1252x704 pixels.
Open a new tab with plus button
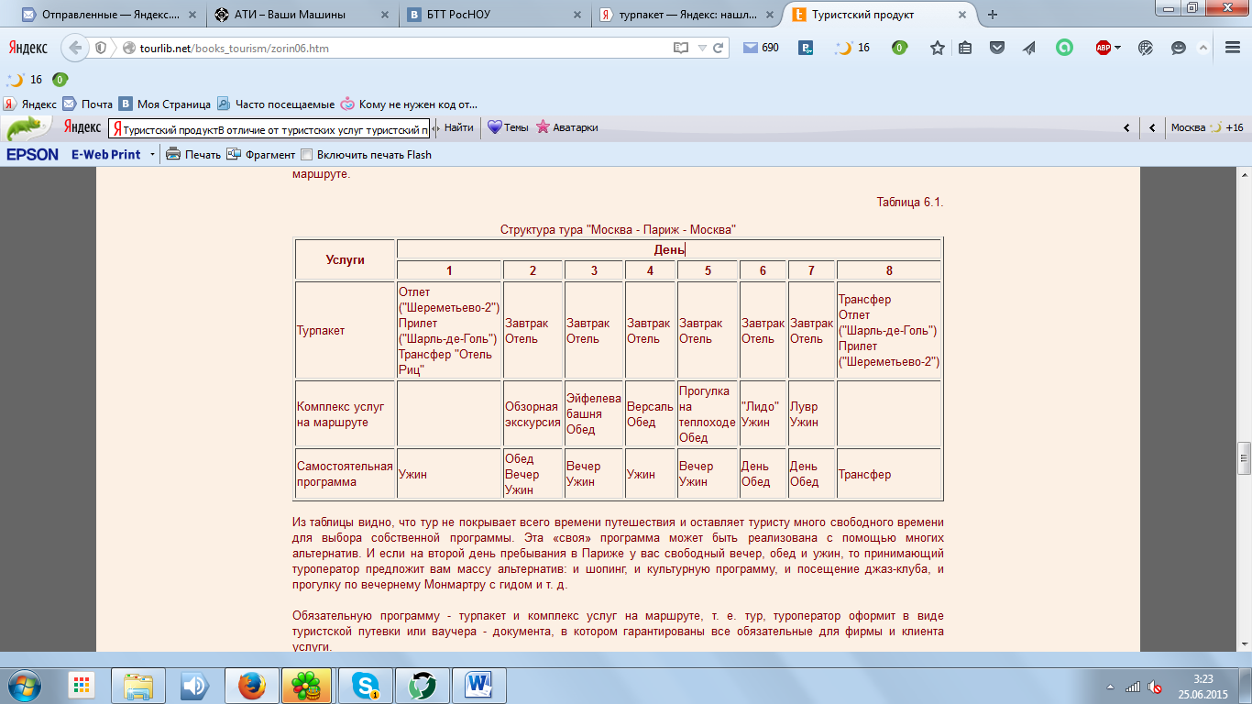[993, 15]
